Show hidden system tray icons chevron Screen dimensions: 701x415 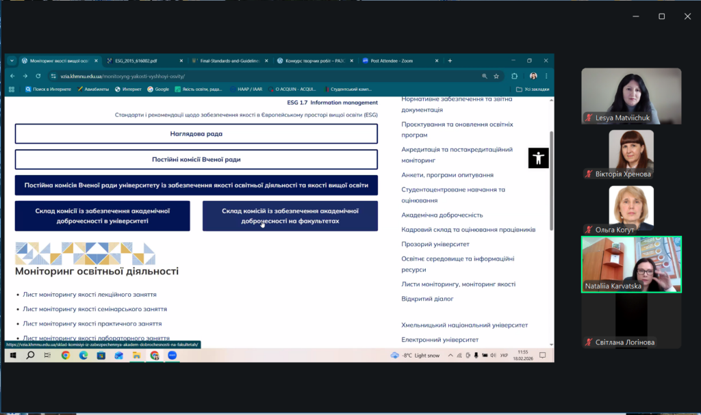[x=449, y=356]
